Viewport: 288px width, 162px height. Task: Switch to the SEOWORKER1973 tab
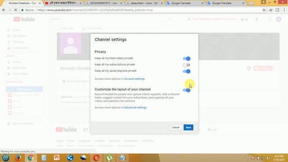click(104, 3)
